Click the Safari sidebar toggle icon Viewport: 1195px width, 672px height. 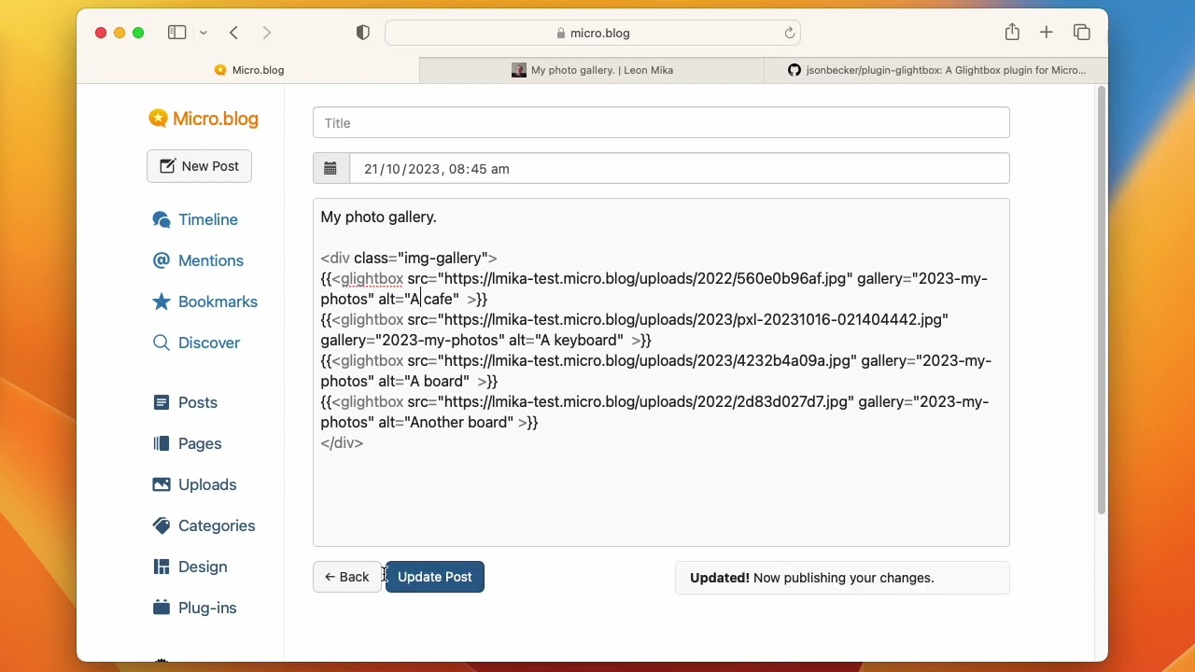176,33
